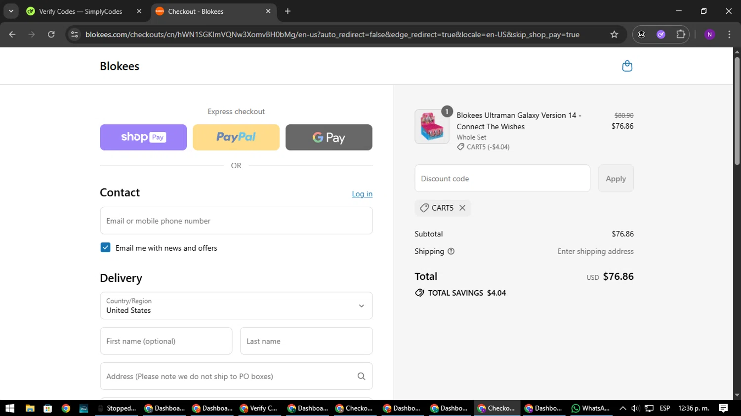Pay with Google Pay express button
741x416 pixels.
click(x=329, y=137)
